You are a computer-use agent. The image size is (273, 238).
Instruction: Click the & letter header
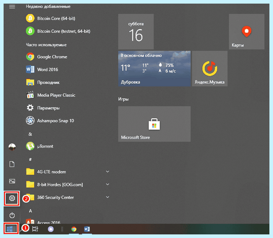pos(30,134)
